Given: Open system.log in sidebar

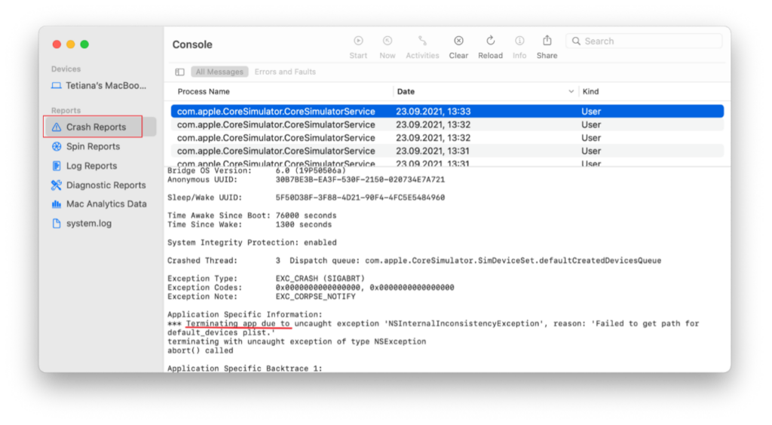Looking at the screenshot, I should click(81, 223).
